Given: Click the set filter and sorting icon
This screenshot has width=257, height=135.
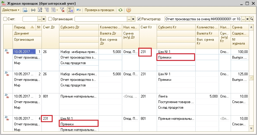Looking at the screenshot, I should 40,10.
